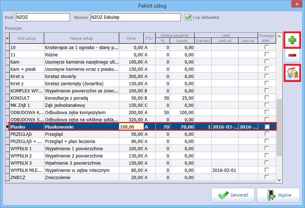Click Wypełnienie 2 powierzchnie name cell

tap(82, 156)
